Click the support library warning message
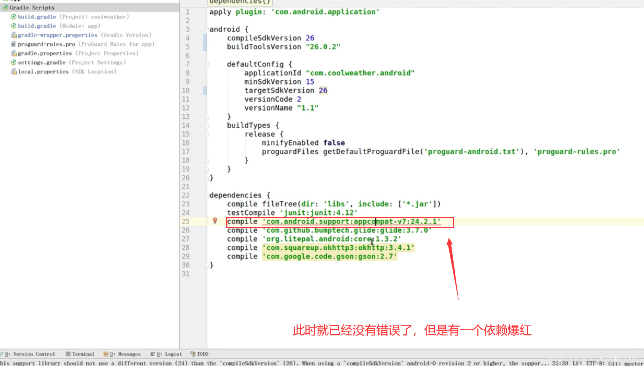The height and width of the screenshot is (366, 644). click(x=274, y=363)
